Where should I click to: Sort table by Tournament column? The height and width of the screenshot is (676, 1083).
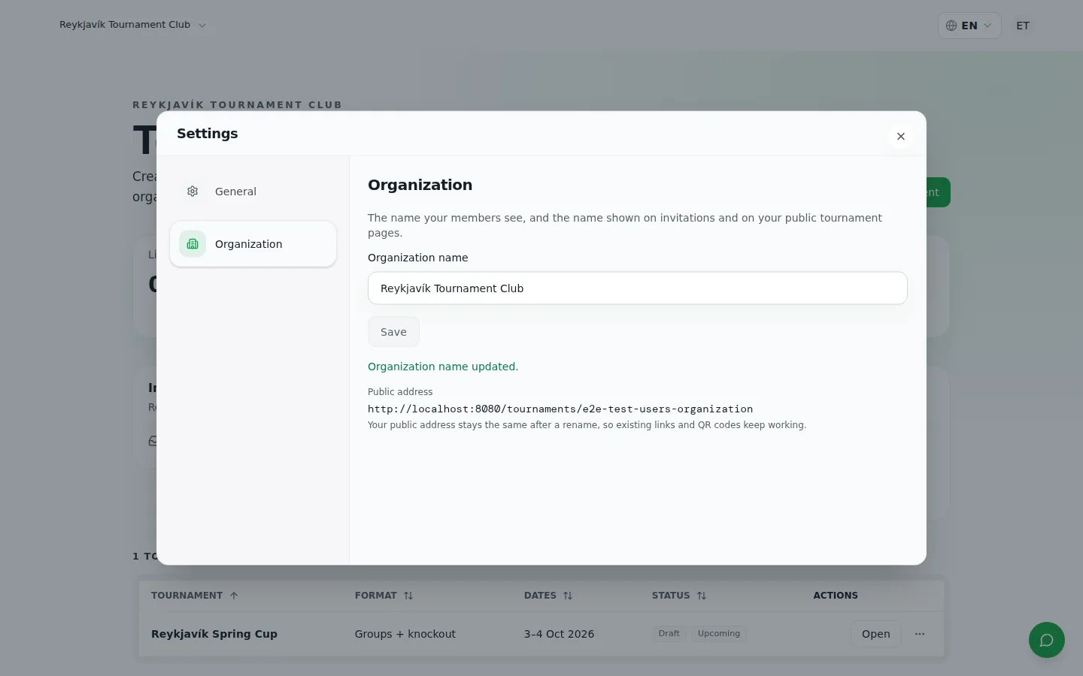(x=195, y=596)
